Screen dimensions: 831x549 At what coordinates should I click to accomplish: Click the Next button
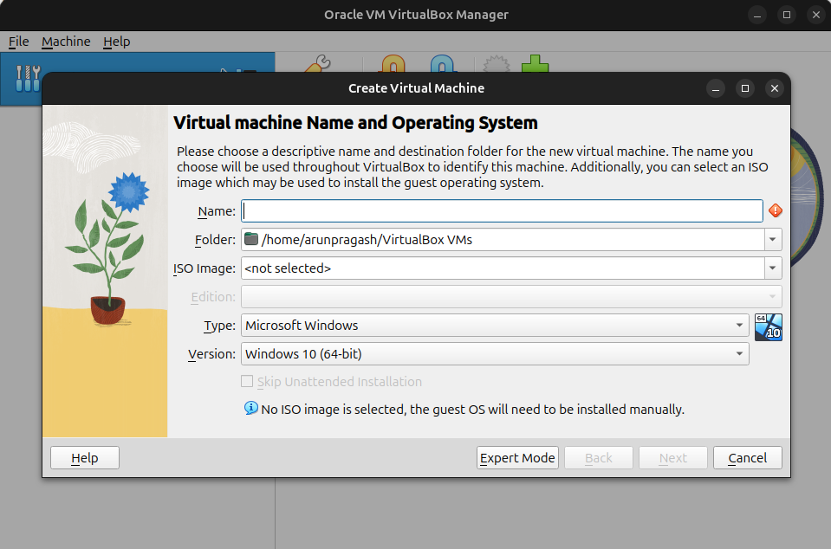click(673, 458)
